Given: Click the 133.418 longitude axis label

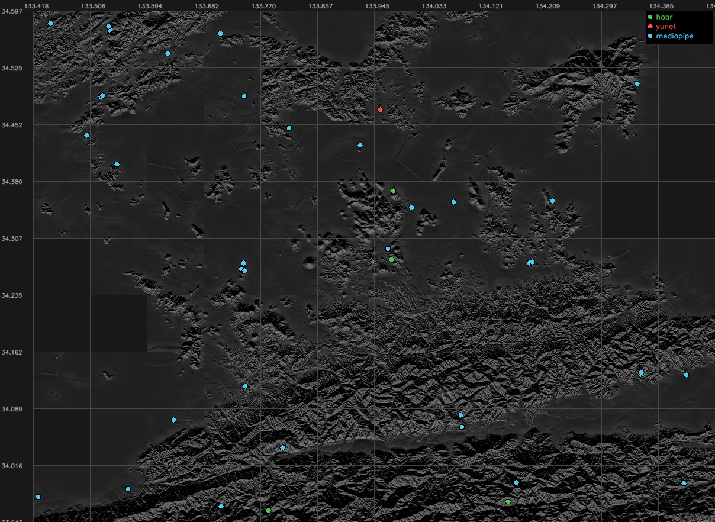Looking at the screenshot, I should (36, 6).
